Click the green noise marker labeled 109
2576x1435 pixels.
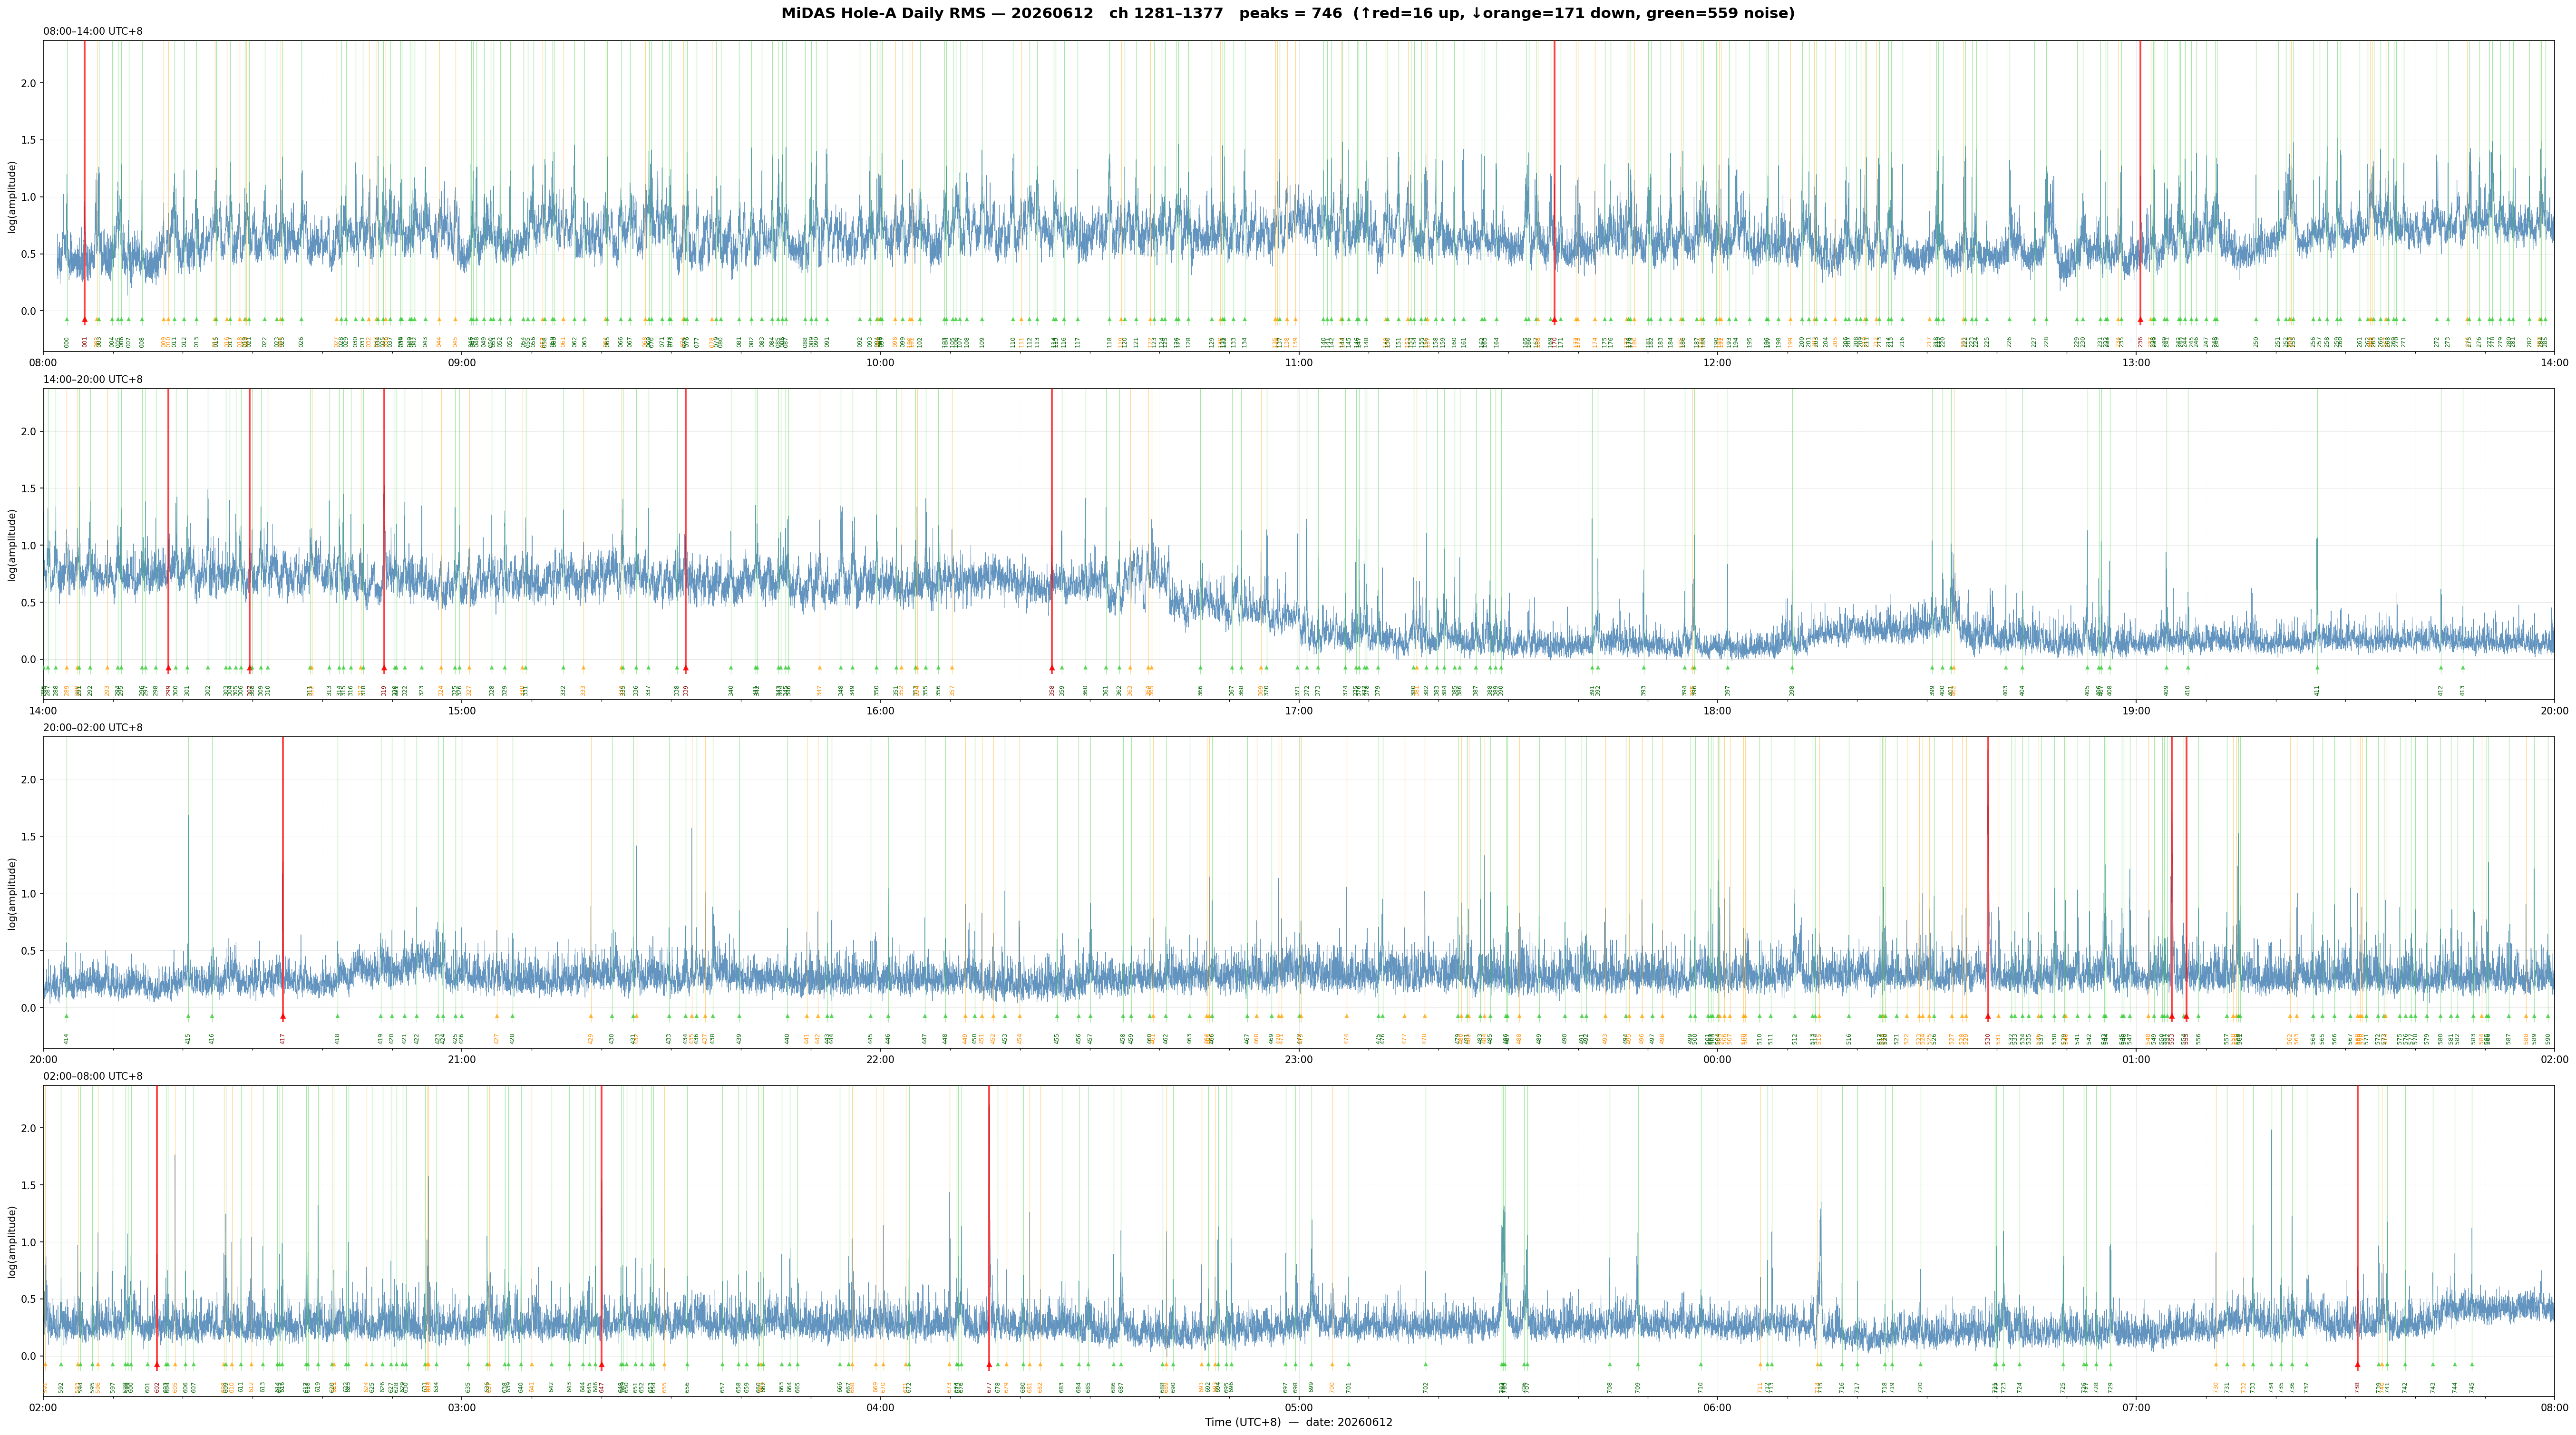(982, 320)
